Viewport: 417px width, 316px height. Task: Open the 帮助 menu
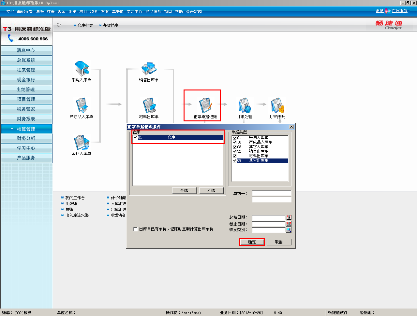tap(179, 12)
